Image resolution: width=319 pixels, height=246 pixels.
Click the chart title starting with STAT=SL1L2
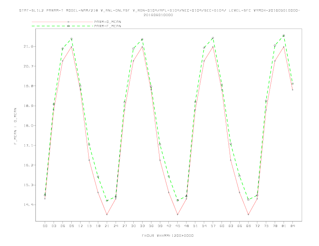click(159, 10)
